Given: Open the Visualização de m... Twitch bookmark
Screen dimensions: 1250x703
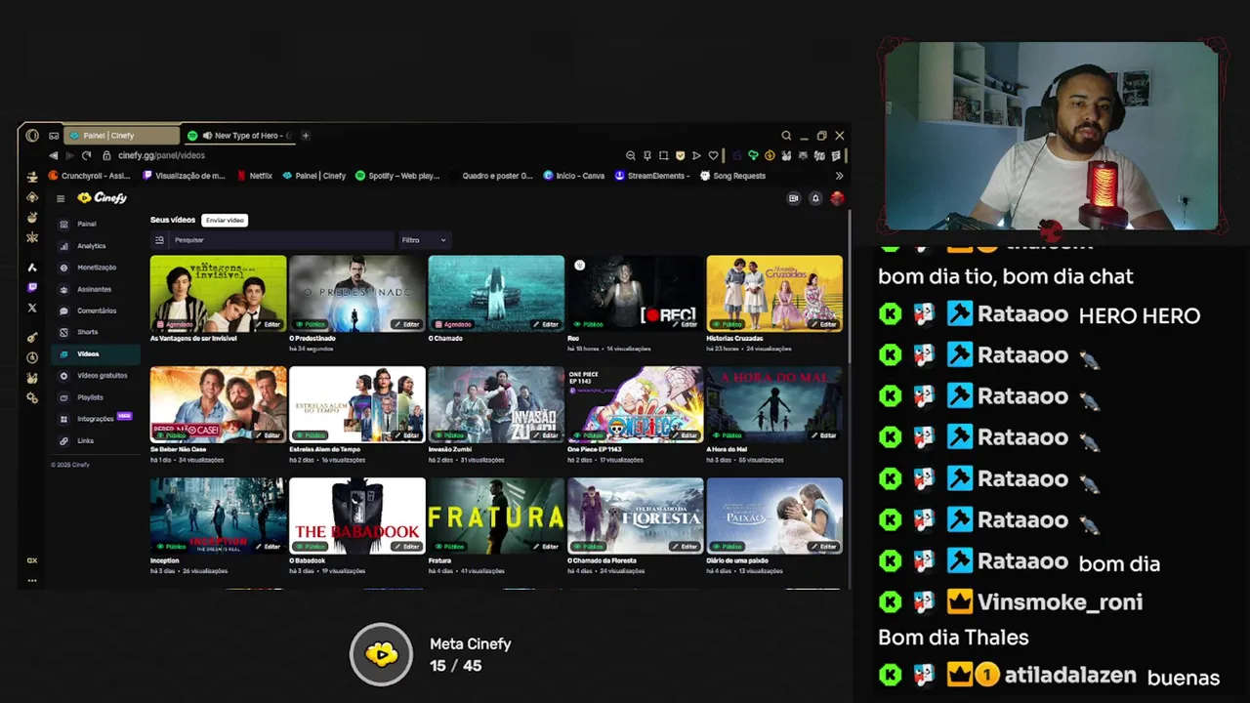Looking at the screenshot, I should click(184, 176).
